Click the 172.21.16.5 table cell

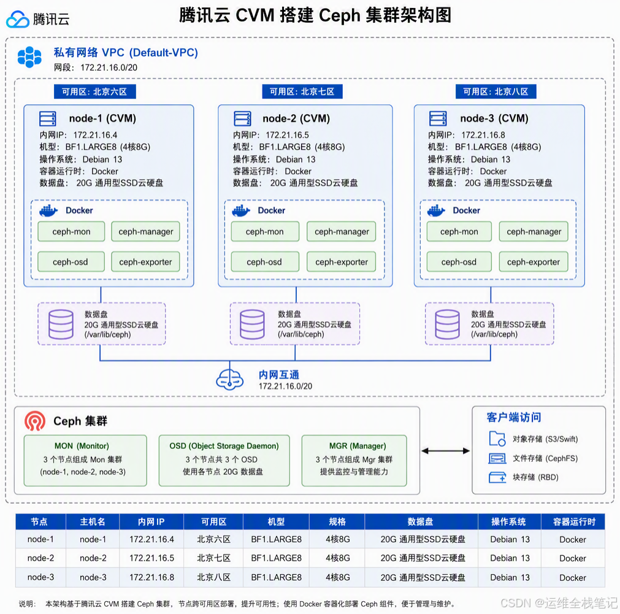click(152, 558)
